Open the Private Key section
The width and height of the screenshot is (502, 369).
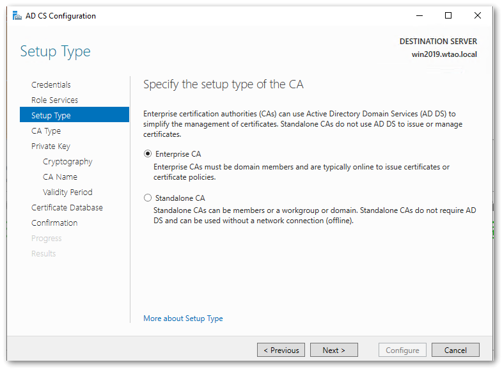point(51,146)
